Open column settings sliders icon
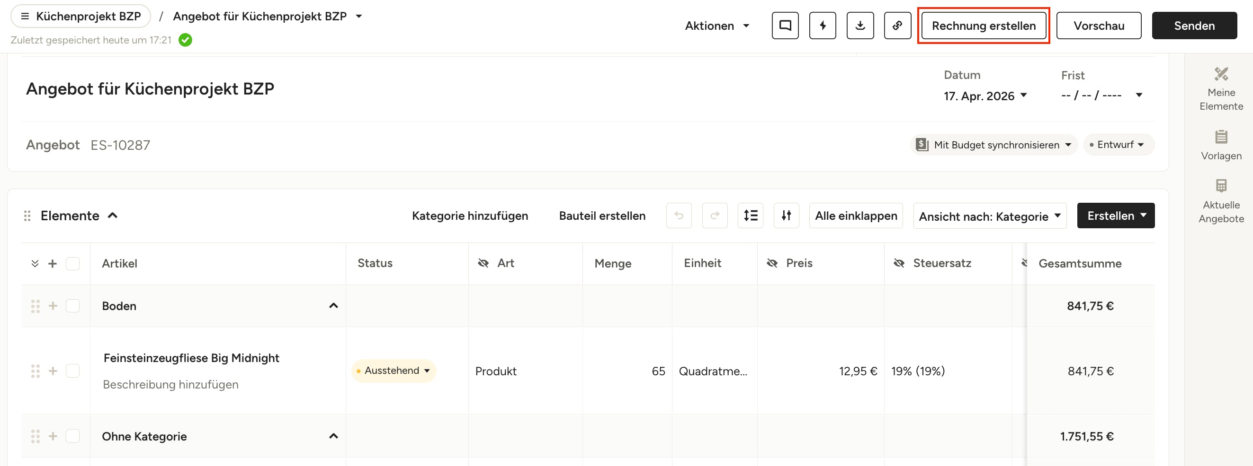Image resolution: width=1253 pixels, height=466 pixels. (787, 216)
